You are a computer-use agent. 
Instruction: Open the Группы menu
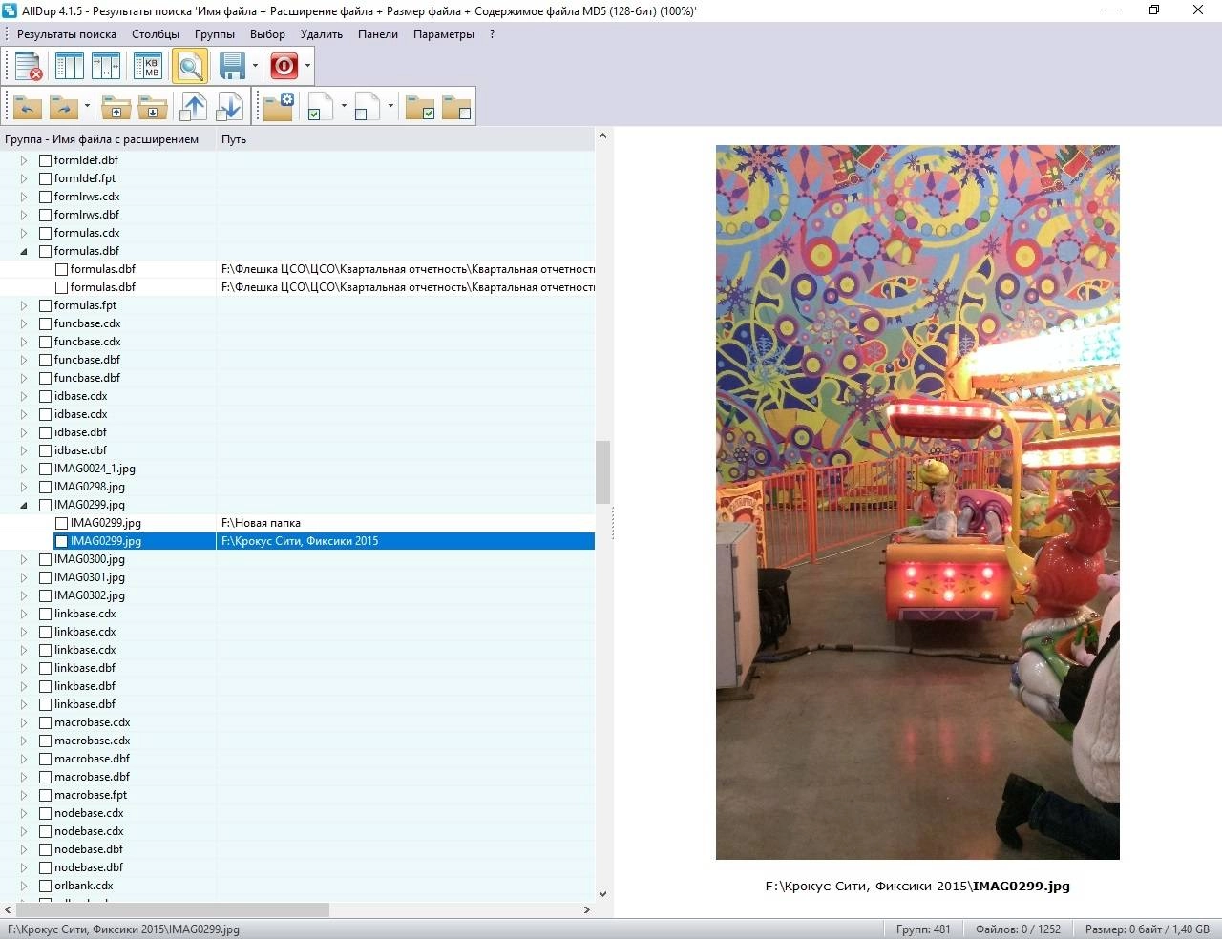(215, 34)
